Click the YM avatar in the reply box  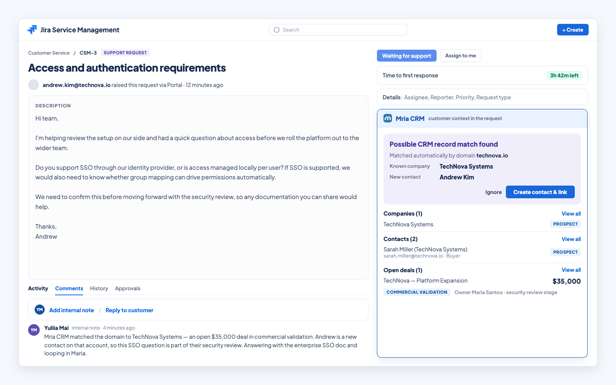click(x=40, y=310)
